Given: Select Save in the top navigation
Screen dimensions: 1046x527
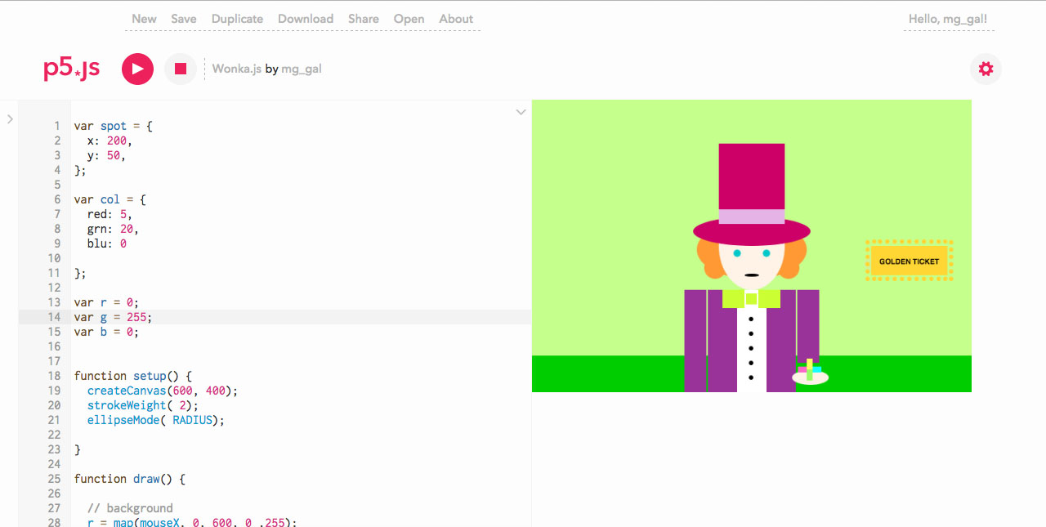Looking at the screenshot, I should point(184,19).
